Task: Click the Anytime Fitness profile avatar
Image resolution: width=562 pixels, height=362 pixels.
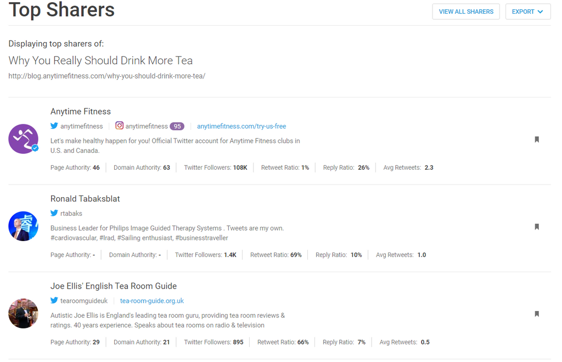Action: [23, 139]
